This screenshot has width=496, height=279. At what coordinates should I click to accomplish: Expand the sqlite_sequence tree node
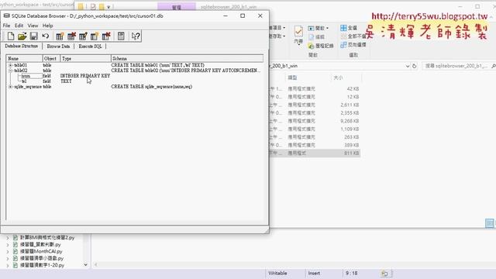(x=10, y=87)
